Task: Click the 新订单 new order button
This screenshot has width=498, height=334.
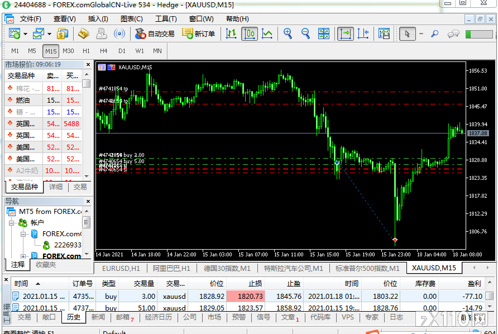Action: [199, 34]
